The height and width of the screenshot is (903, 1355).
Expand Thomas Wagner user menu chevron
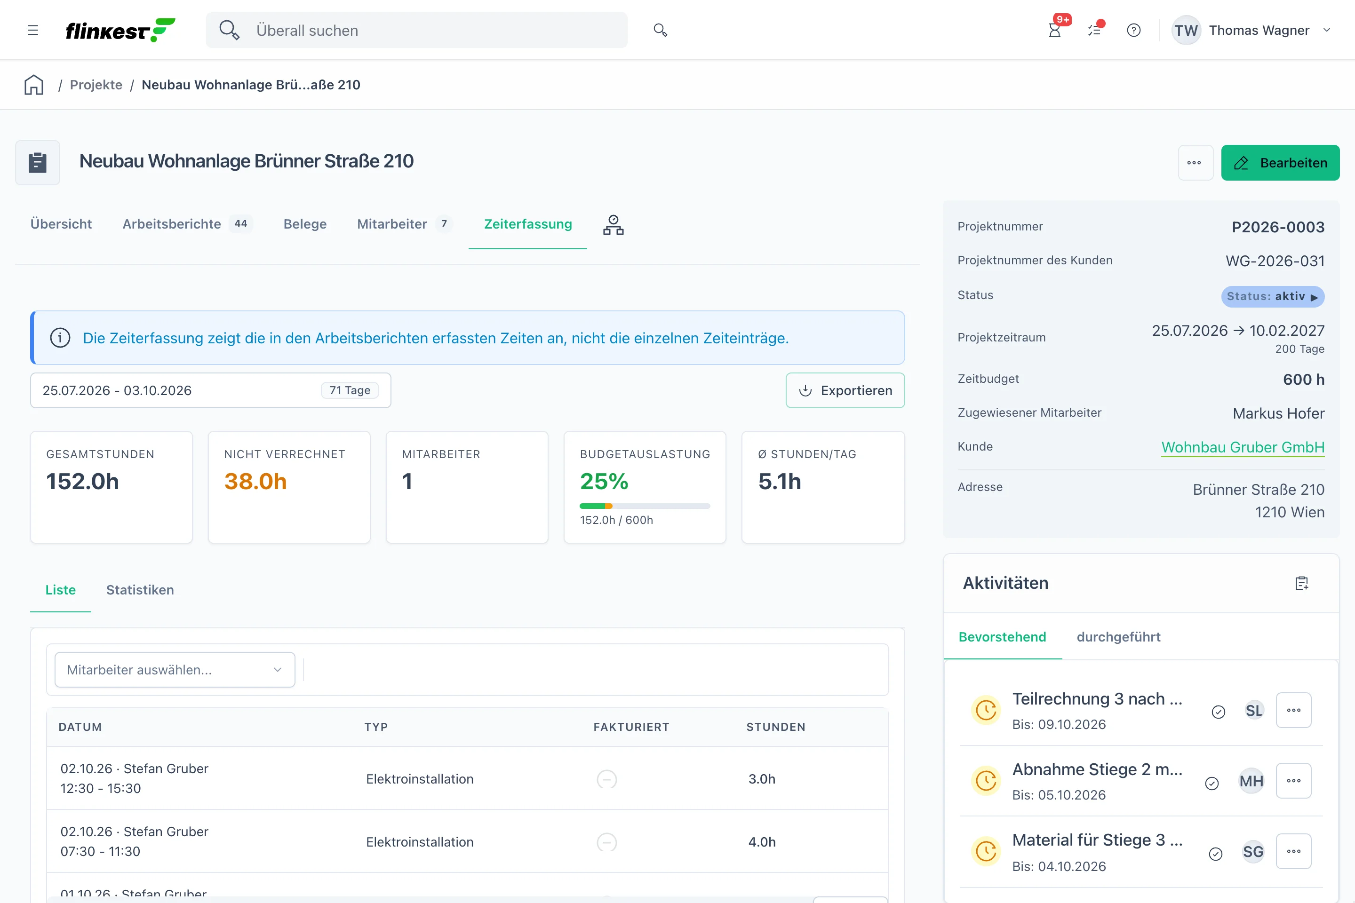[1327, 30]
